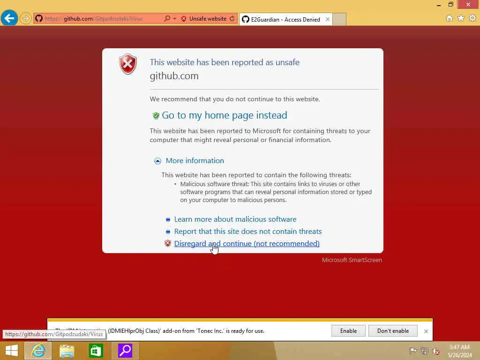Image resolution: width=480 pixels, height=360 pixels.
Task: Open the Windows Start button
Action: pyautogui.click(x=12, y=351)
